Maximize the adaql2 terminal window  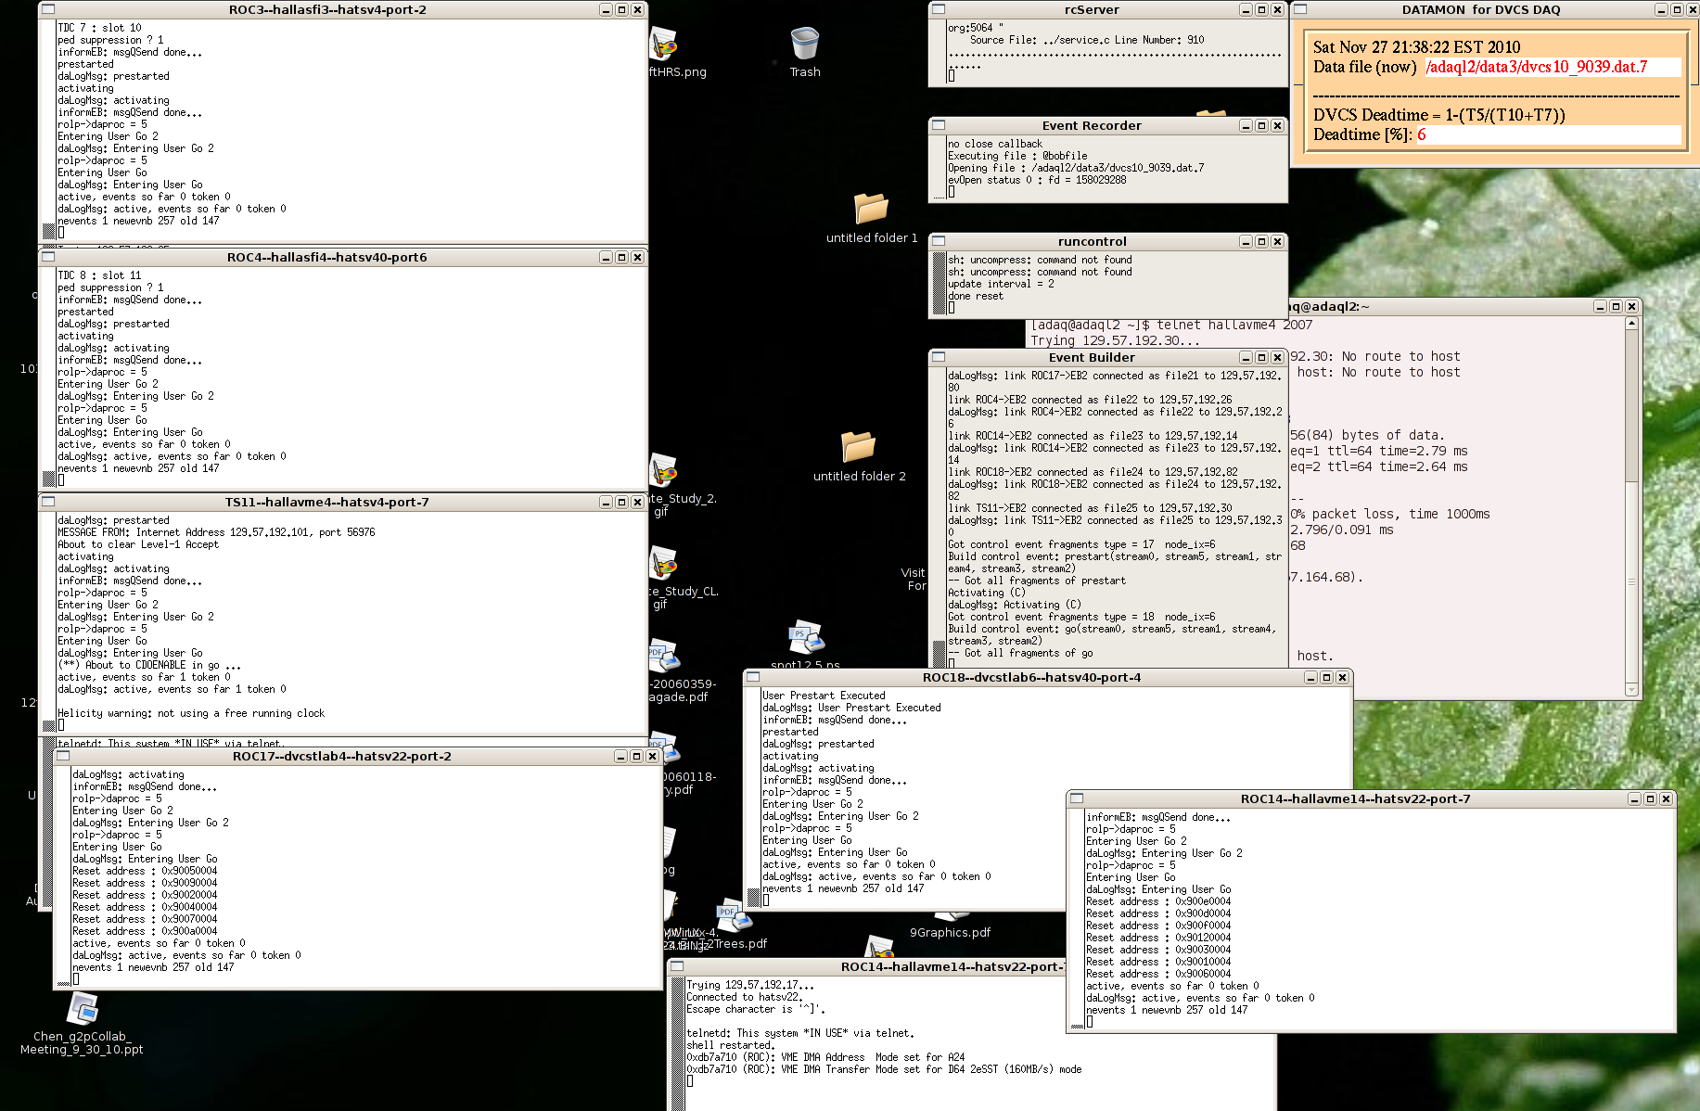[x=1616, y=306]
